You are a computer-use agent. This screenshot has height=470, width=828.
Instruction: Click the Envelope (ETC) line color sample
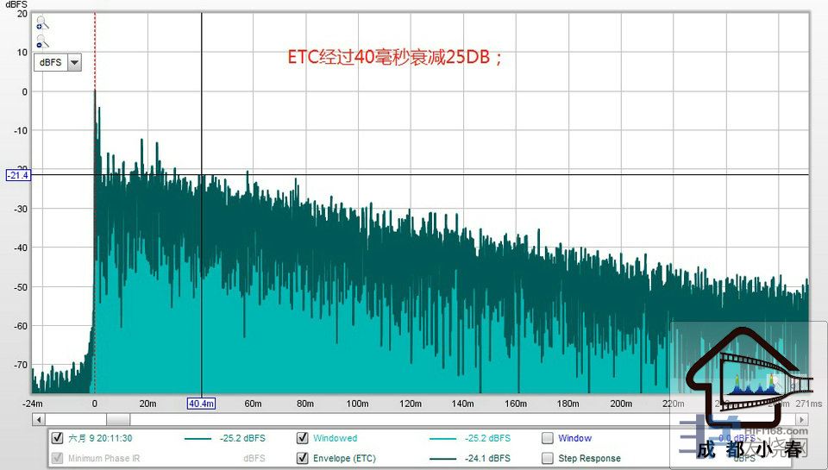442,458
